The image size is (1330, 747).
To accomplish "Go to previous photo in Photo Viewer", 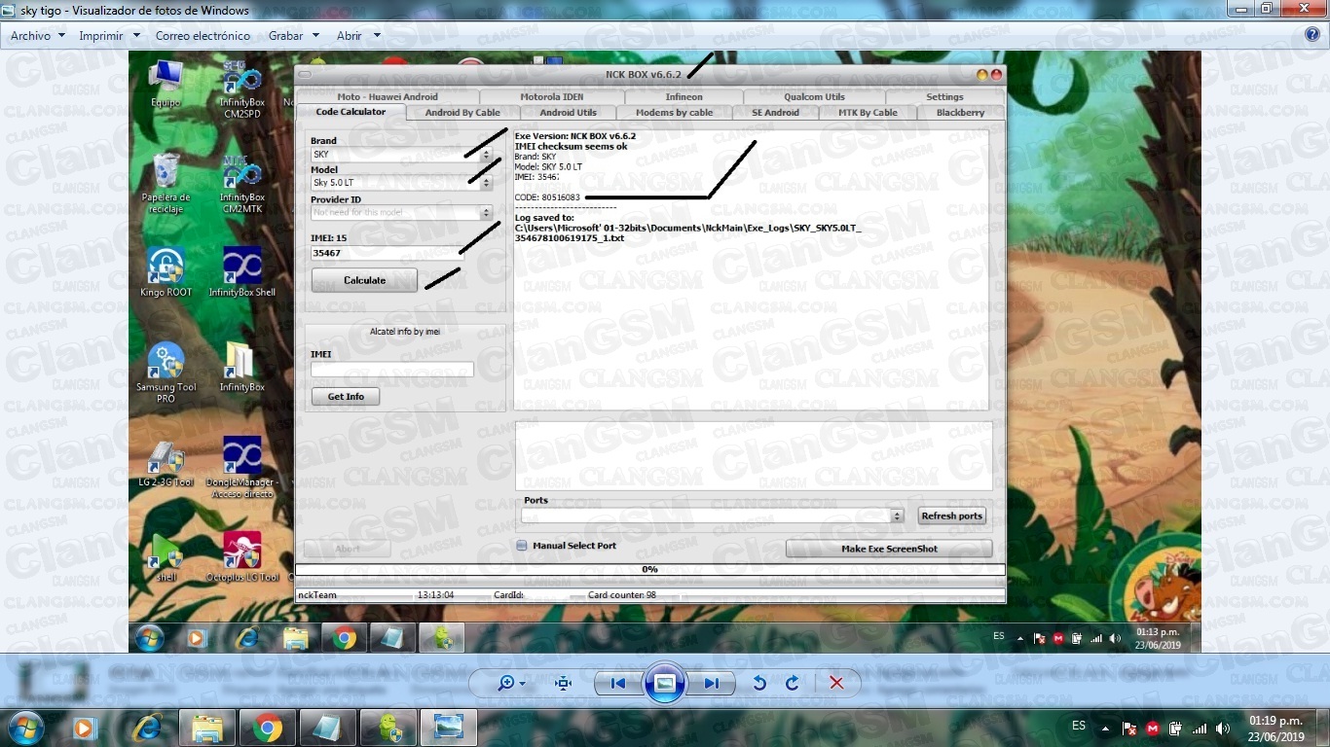I will point(618,683).
